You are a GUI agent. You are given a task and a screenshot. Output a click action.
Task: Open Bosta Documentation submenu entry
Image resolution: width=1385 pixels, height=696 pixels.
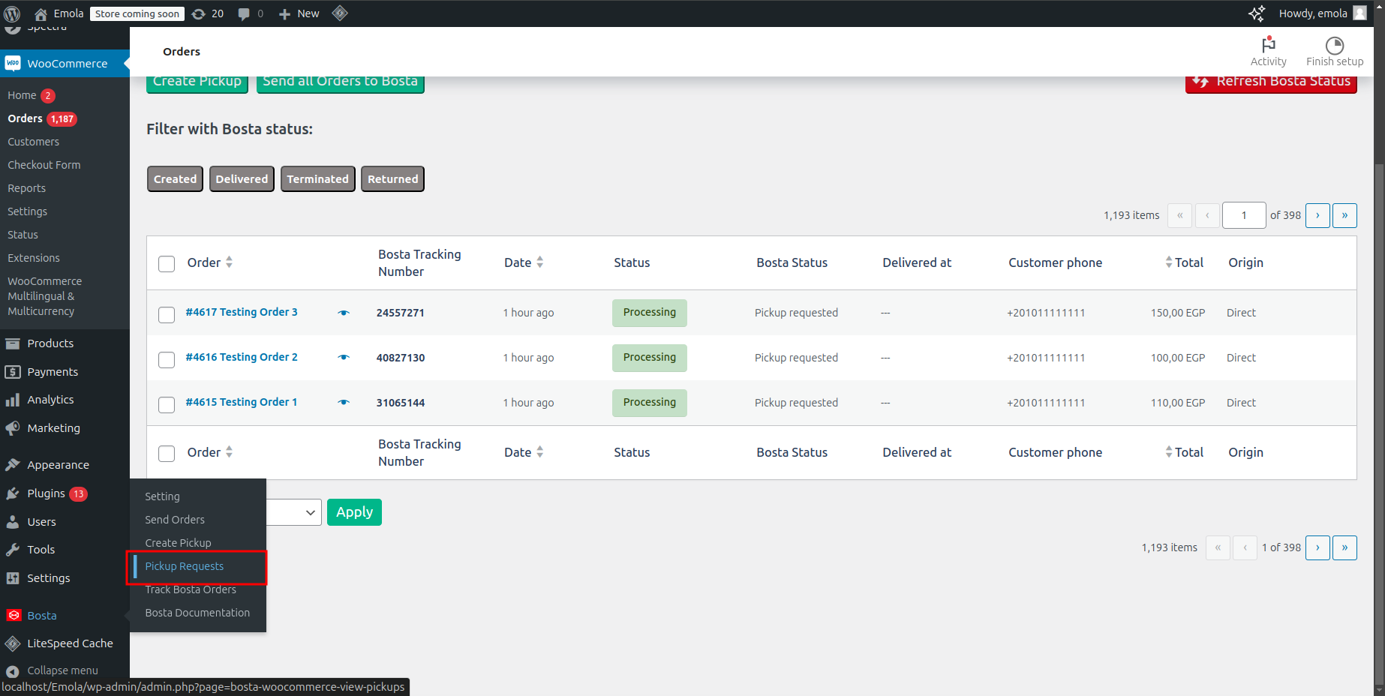(197, 613)
